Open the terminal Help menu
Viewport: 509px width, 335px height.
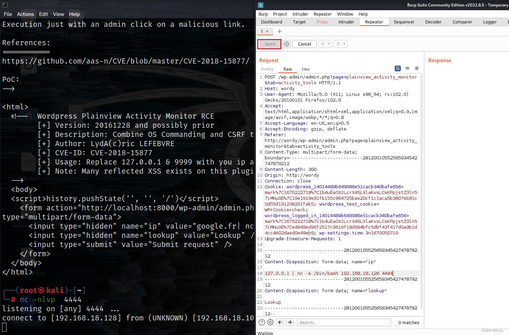click(75, 14)
